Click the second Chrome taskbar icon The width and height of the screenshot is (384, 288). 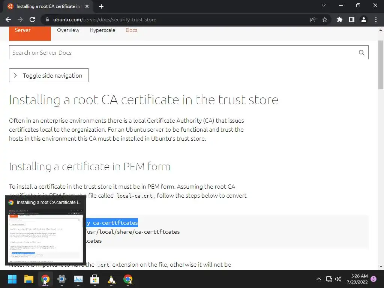pos(128,279)
